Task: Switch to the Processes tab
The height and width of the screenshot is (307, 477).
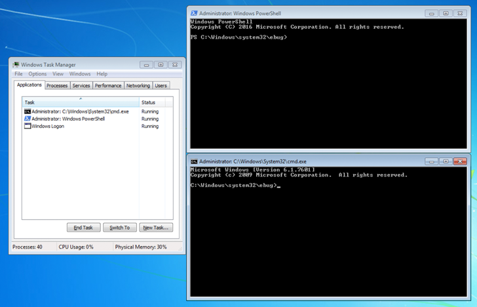Action: 57,85
